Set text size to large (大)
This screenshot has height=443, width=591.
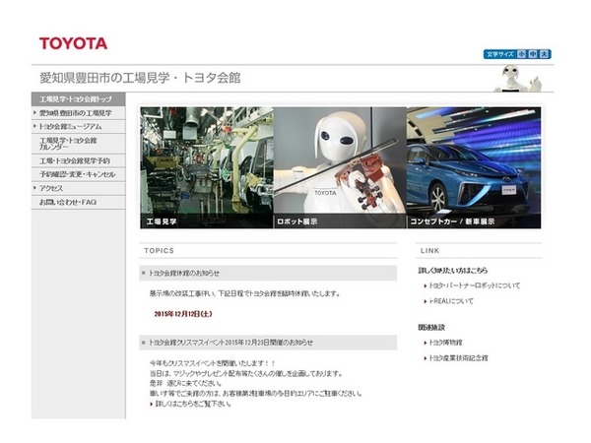point(545,54)
